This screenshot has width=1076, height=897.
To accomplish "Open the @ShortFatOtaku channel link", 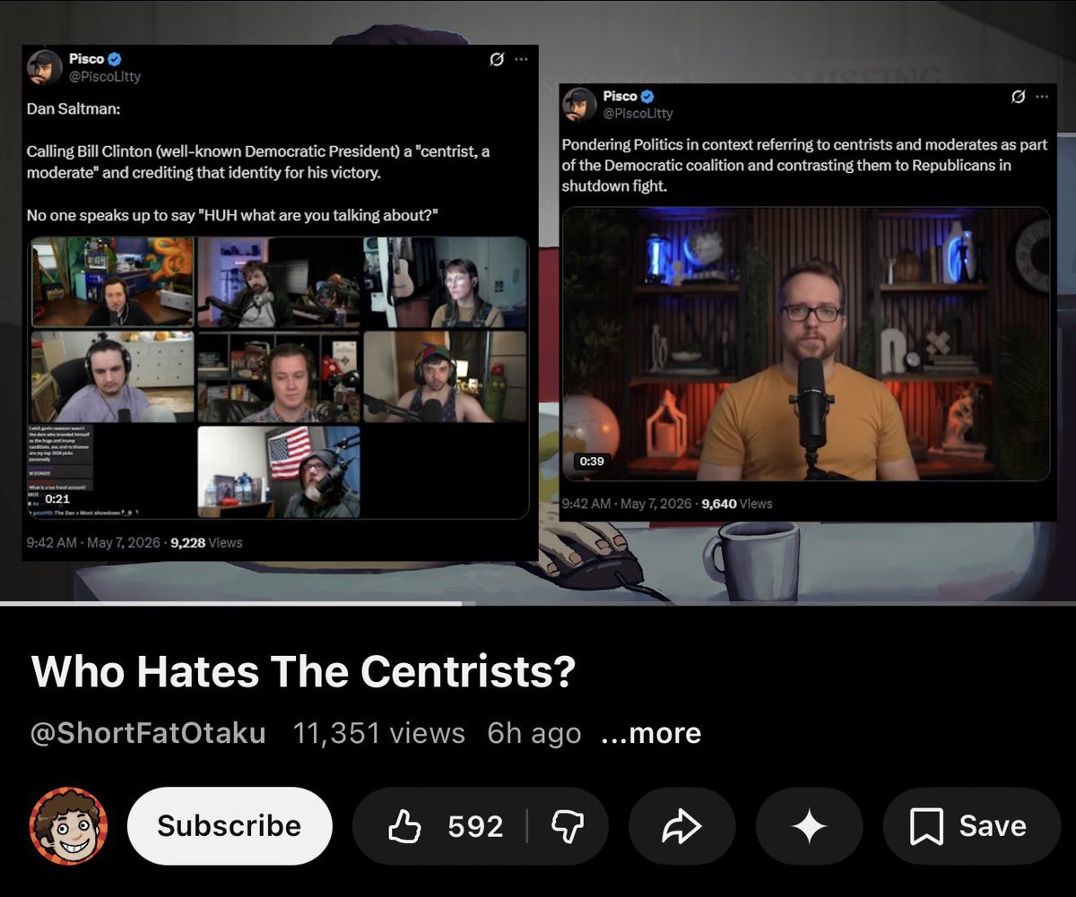I will tap(148, 733).
